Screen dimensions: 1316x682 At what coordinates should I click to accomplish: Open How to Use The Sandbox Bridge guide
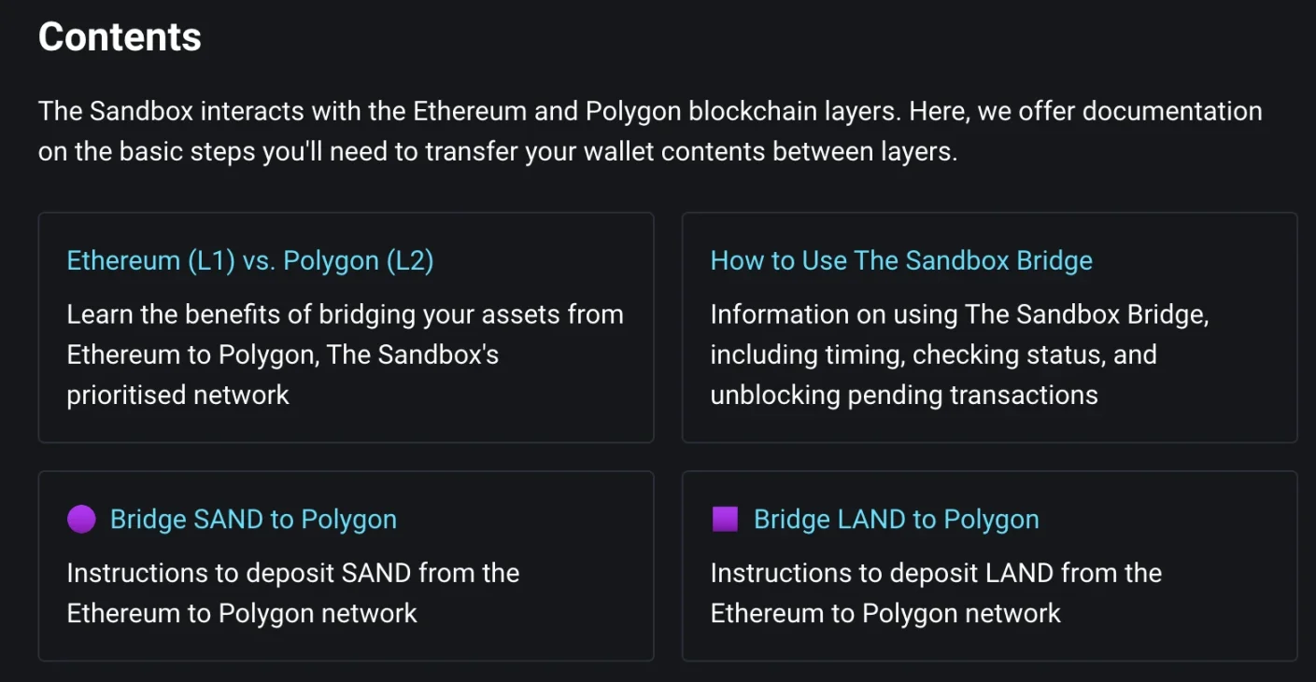tap(901, 260)
